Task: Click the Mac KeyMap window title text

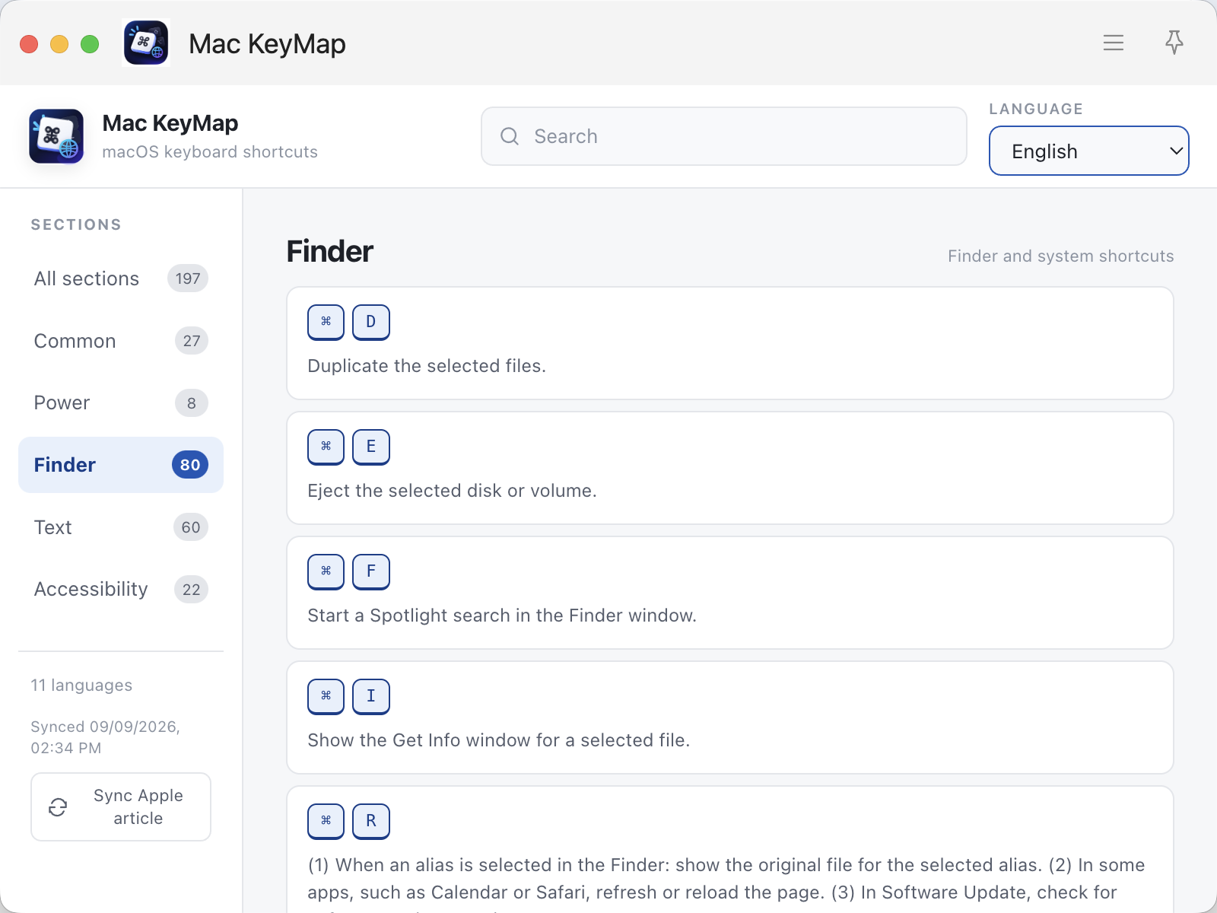Action: click(267, 44)
